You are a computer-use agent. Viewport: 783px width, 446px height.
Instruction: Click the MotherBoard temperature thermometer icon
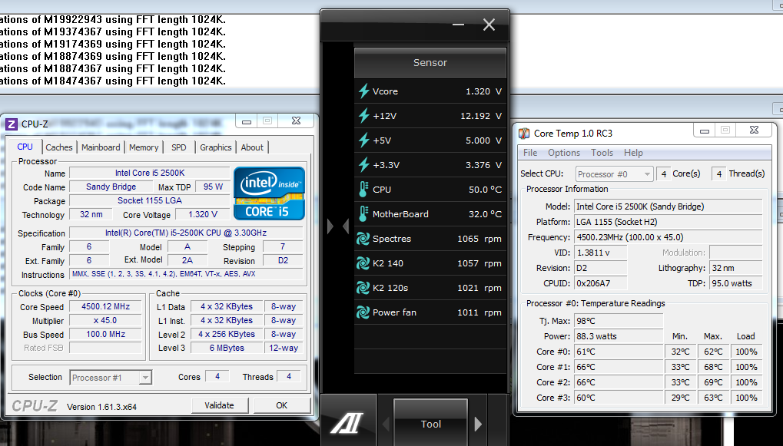click(x=364, y=214)
